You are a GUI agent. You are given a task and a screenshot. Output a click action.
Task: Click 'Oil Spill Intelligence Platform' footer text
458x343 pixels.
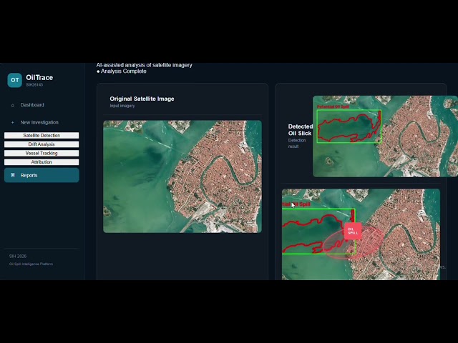[31, 264]
